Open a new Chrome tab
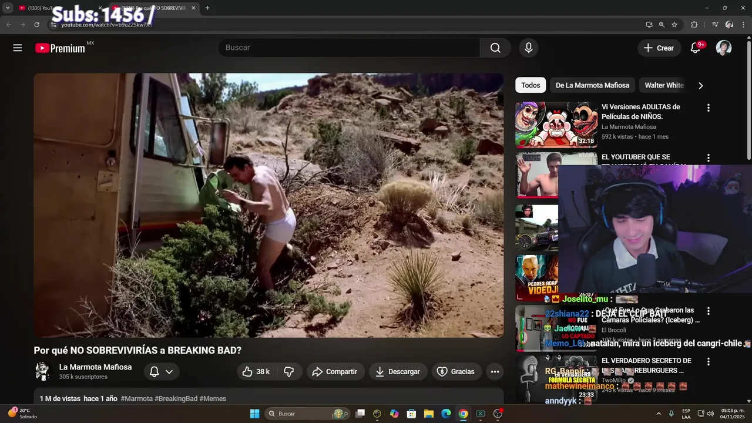Viewport: 752px width, 423px height. (207, 8)
